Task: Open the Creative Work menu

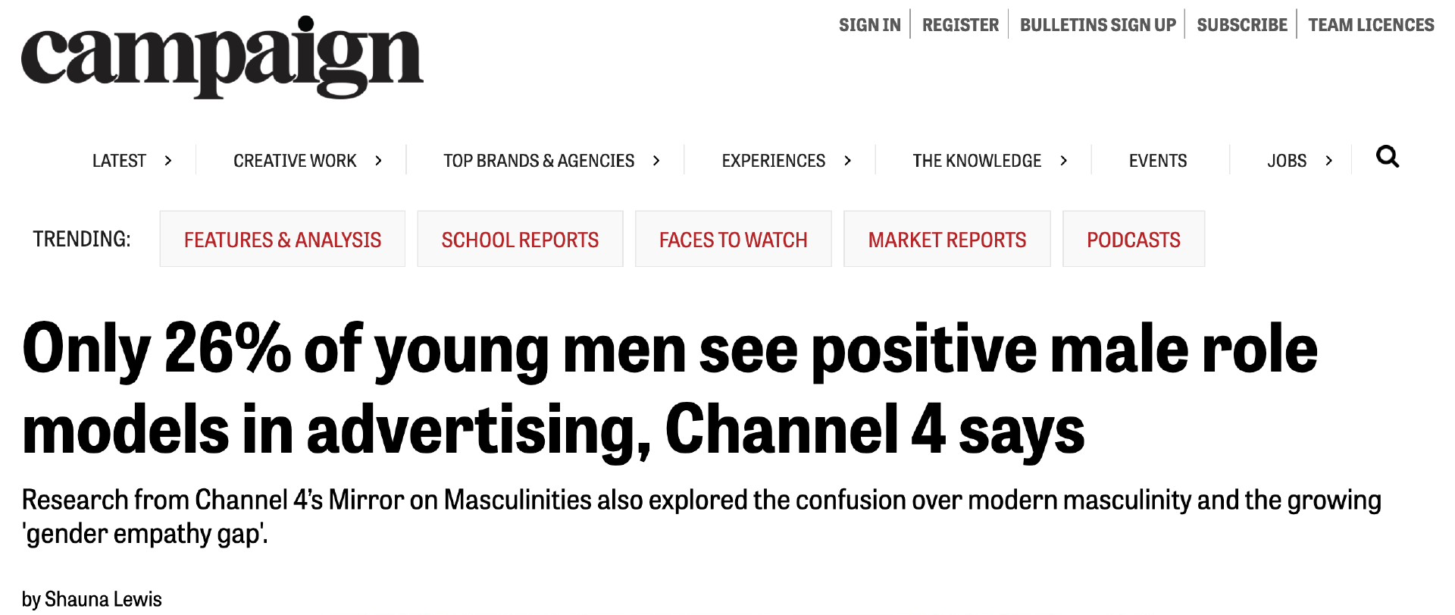Action: (x=295, y=161)
